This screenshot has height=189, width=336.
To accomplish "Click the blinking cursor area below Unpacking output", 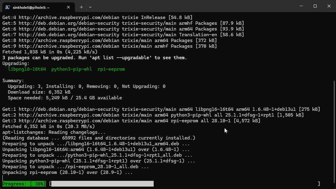I will pyautogui.click(x=3, y=178).
